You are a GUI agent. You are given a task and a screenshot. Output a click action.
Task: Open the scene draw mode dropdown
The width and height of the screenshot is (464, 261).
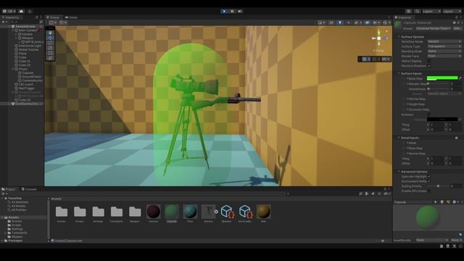point(321,22)
